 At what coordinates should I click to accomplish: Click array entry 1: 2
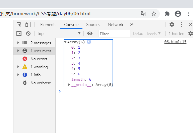(x=76, y=53)
